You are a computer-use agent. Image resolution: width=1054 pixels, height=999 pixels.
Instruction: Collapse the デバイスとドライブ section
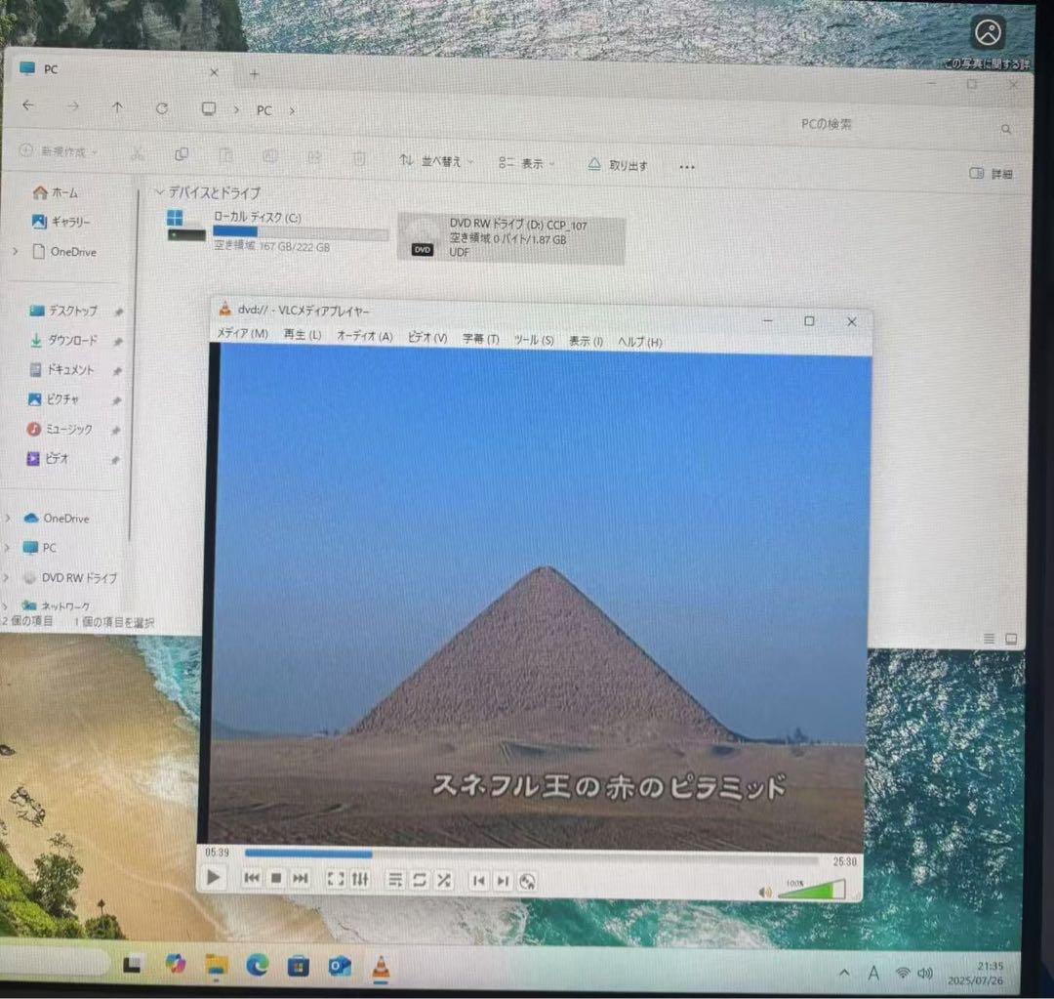click(x=159, y=192)
